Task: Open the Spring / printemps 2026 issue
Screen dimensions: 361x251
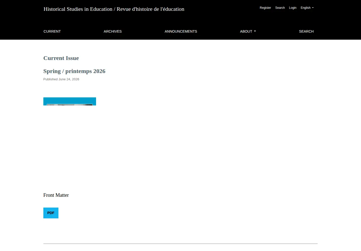Action: pos(74,71)
